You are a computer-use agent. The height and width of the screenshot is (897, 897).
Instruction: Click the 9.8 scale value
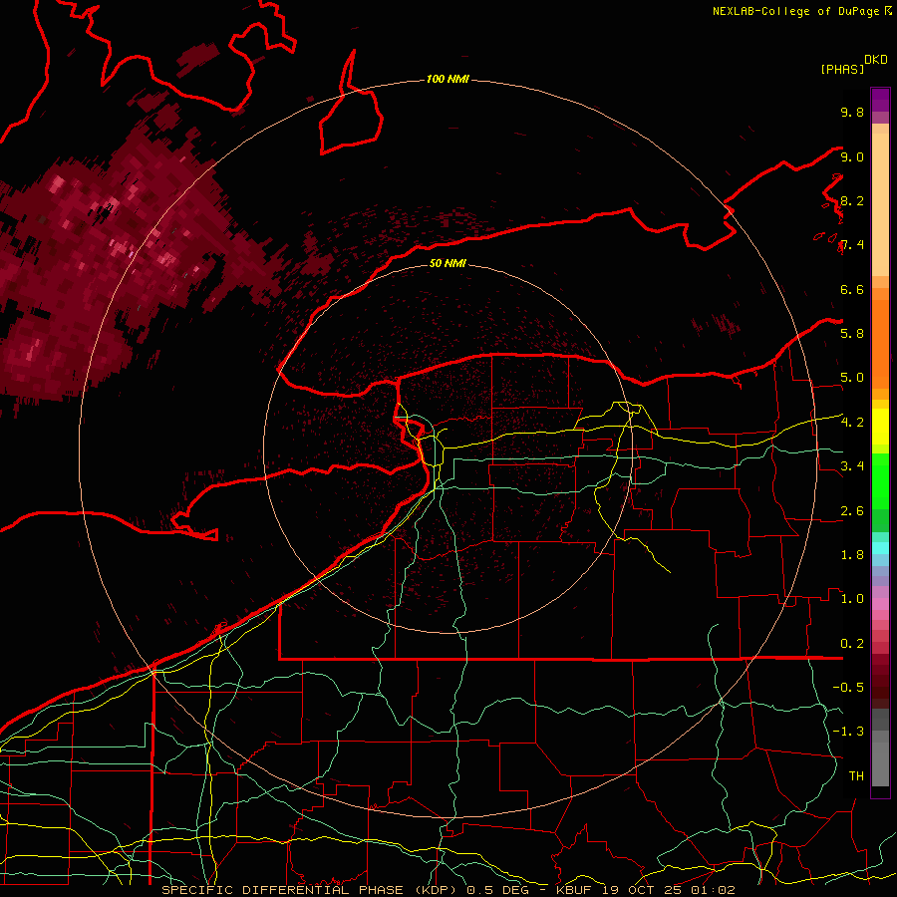coord(852,112)
